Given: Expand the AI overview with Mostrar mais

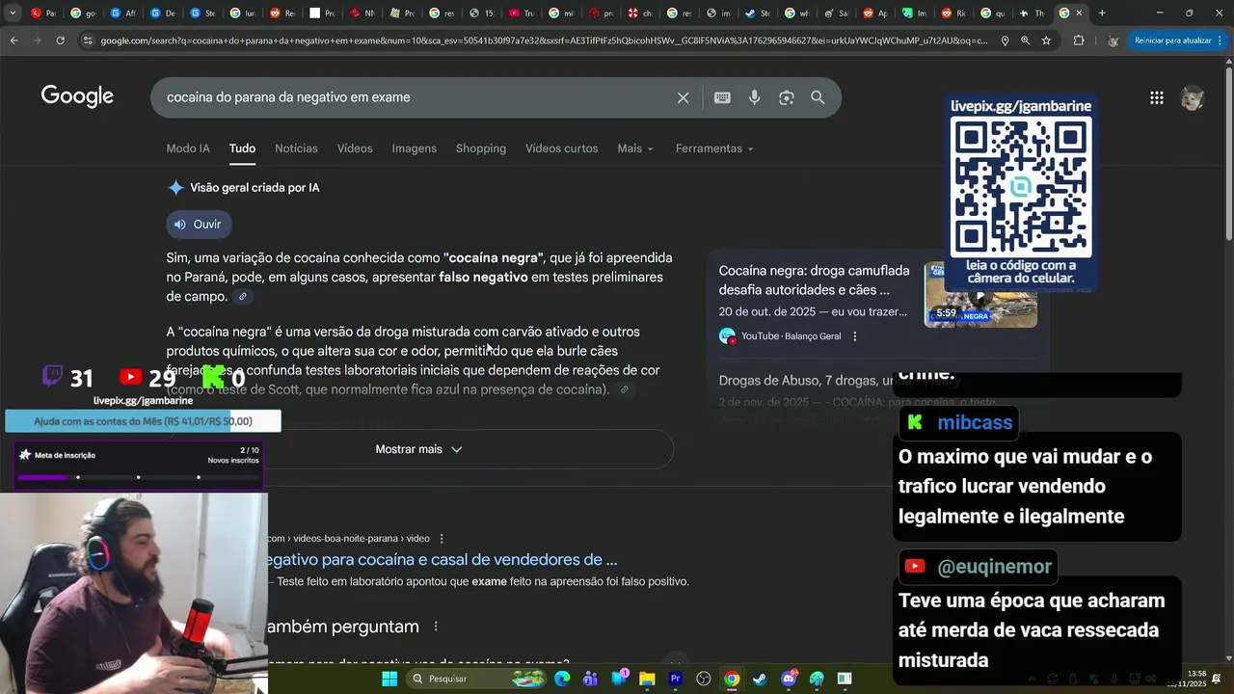Looking at the screenshot, I should (x=419, y=449).
